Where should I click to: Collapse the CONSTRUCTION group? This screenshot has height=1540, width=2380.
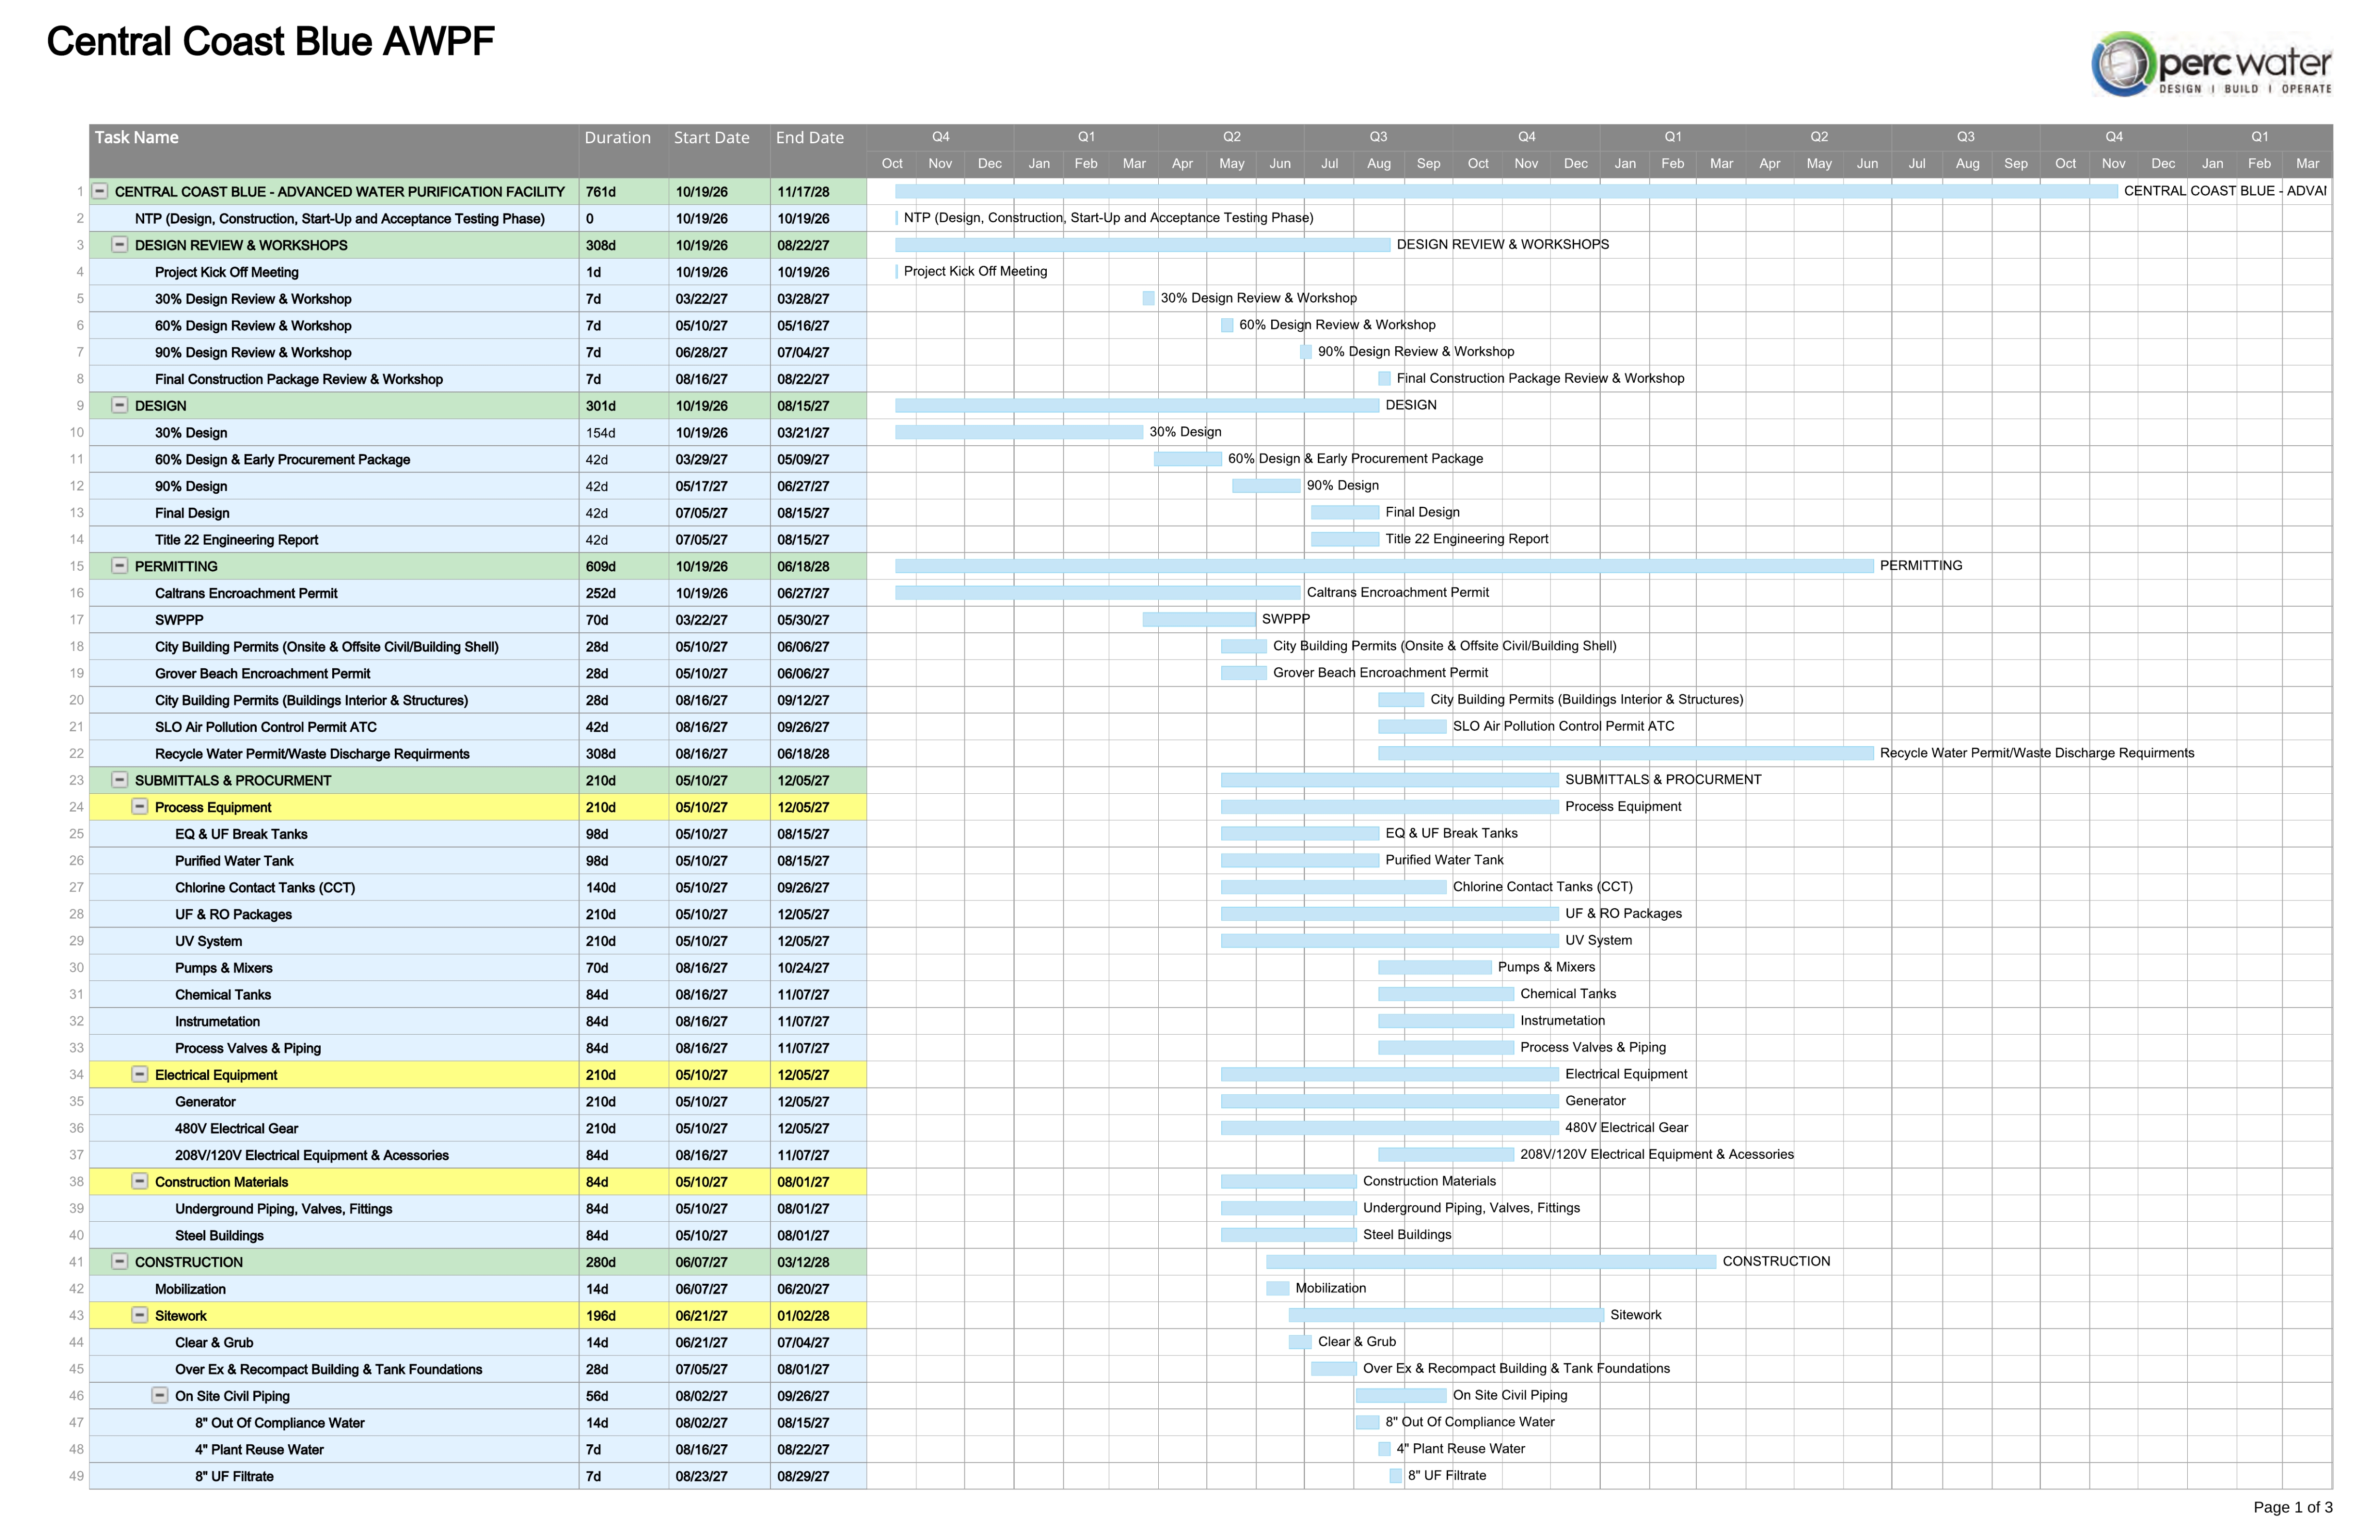120,1262
